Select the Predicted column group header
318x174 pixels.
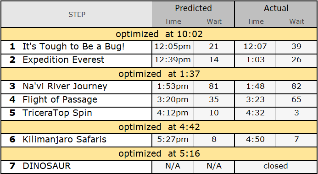(193, 8)
